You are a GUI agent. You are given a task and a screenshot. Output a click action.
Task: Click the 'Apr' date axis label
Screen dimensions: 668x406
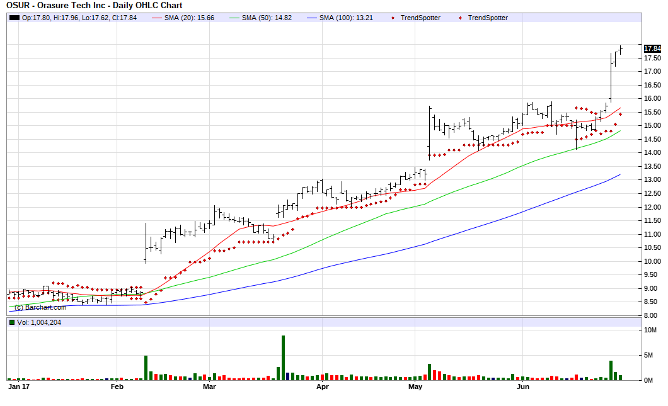click(x=323, y=386)
